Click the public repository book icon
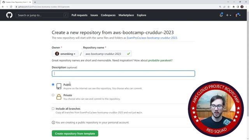Screen dimensions: 249x140 59,86
